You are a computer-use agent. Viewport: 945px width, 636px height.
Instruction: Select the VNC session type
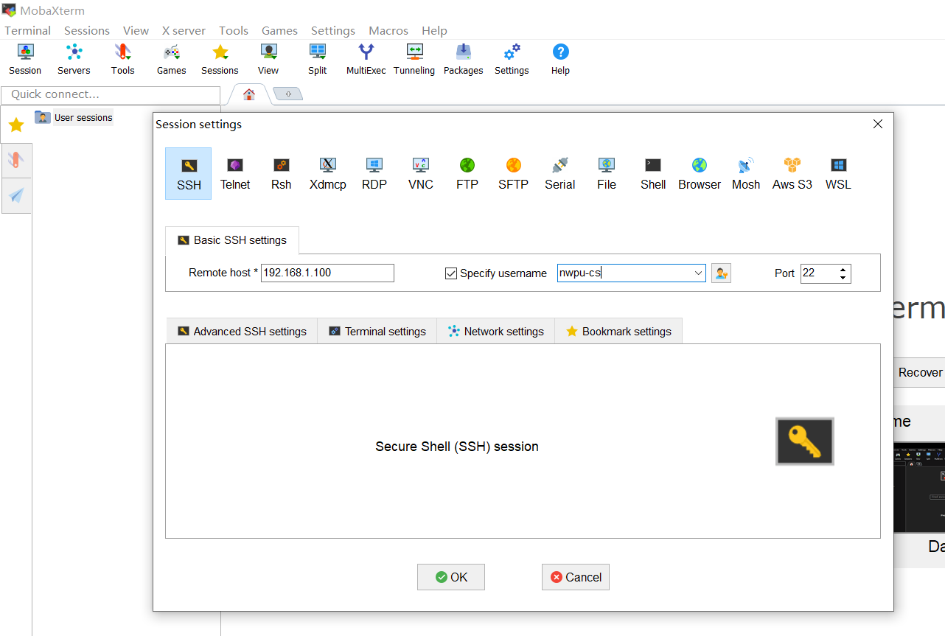point(421,174)
